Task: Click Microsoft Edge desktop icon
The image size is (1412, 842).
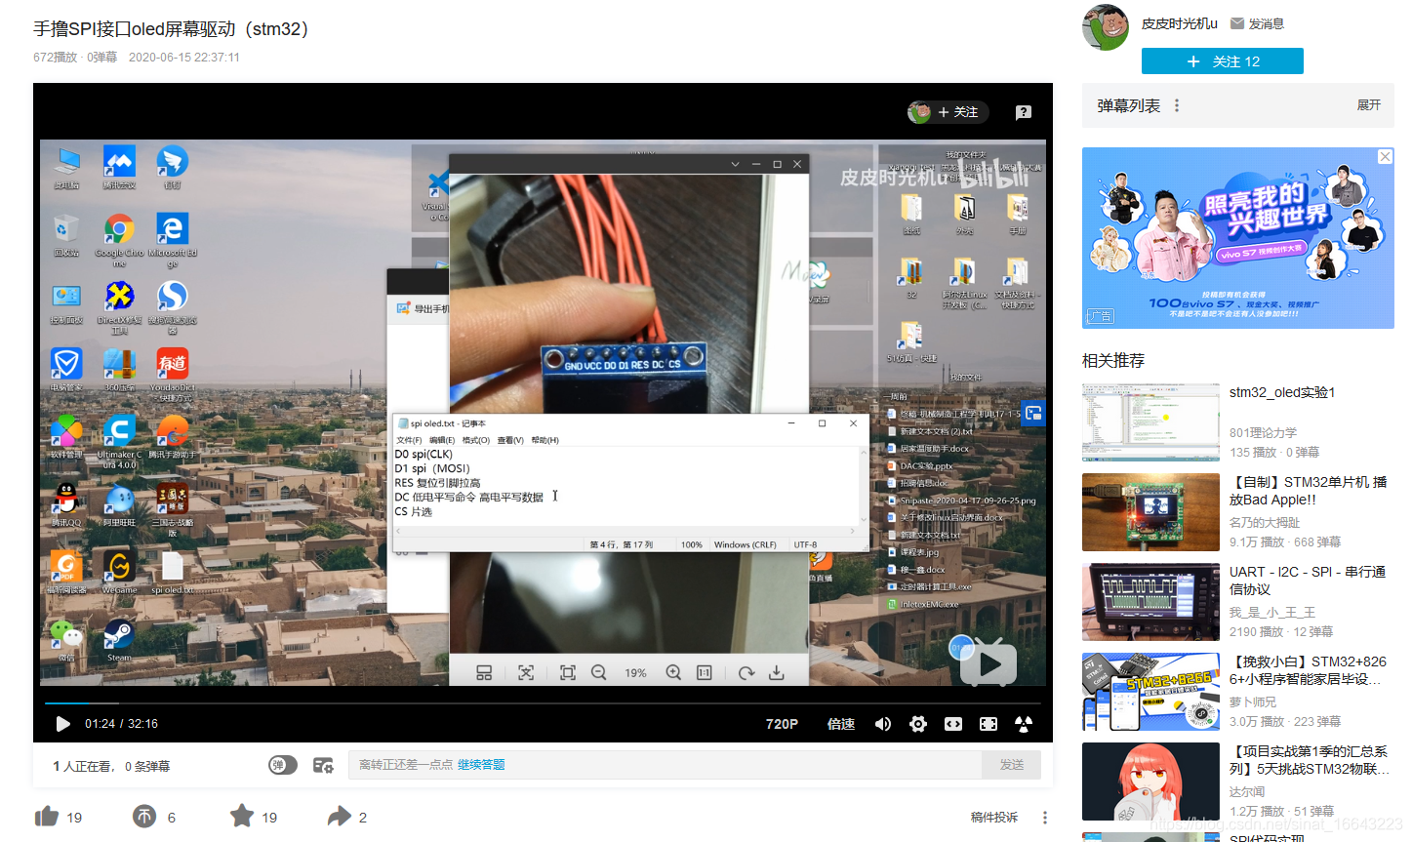Action: tap(173, 238)
